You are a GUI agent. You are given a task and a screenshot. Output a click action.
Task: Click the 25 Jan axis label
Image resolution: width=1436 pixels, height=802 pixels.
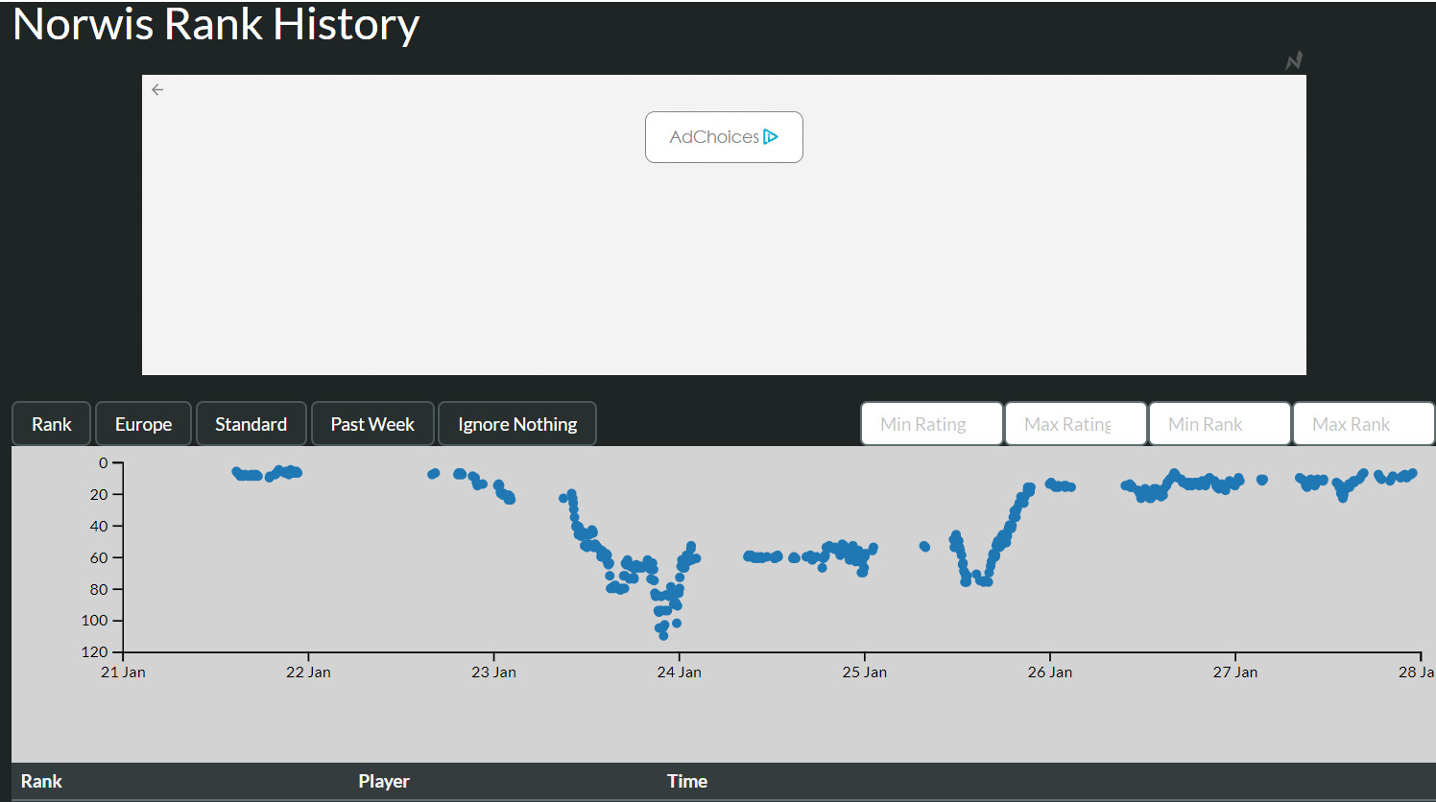[x=865, y=672]
